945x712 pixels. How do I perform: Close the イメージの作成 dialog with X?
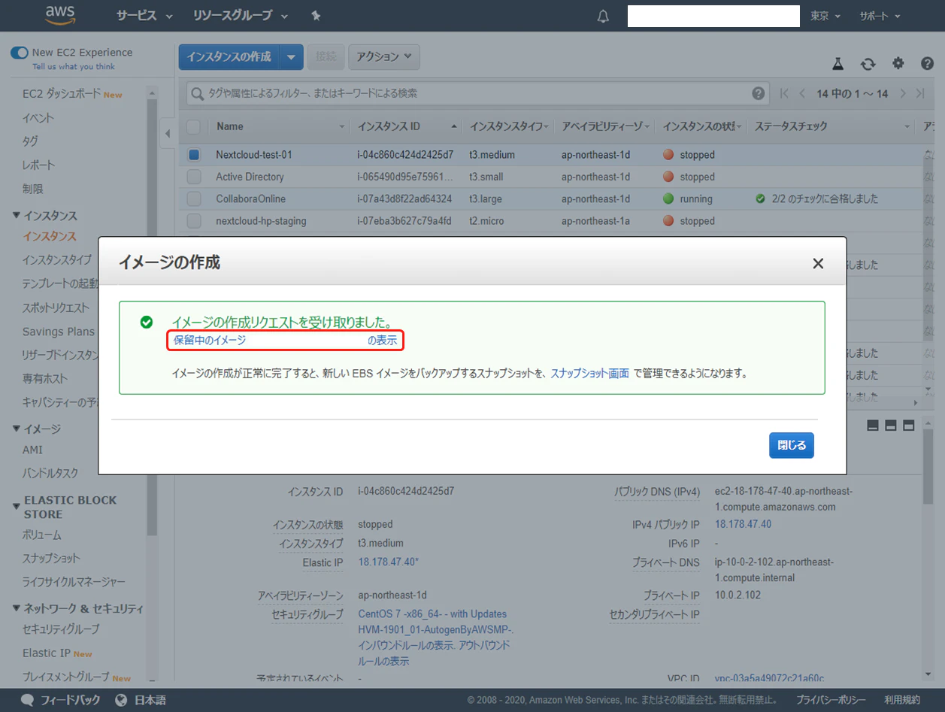[x=818, y=263]
